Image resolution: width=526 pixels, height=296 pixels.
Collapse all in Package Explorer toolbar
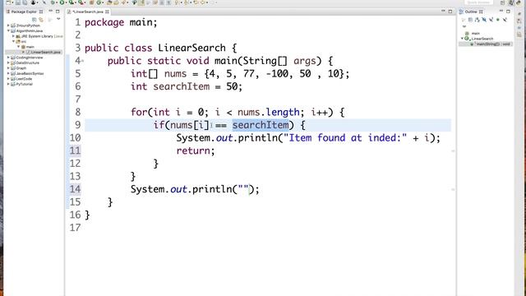coord(35,20)
